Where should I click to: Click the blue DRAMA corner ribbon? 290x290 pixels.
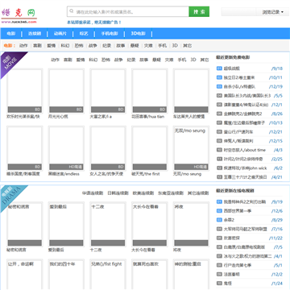[11, 196]
